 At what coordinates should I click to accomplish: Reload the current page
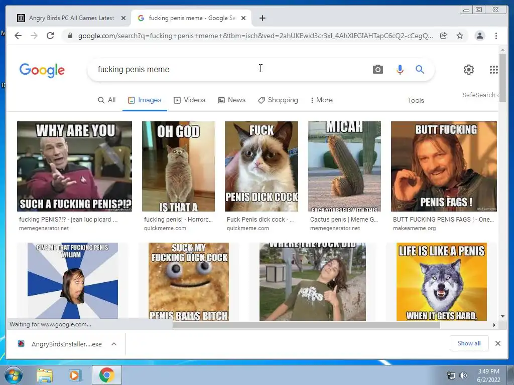coord(50,36)
